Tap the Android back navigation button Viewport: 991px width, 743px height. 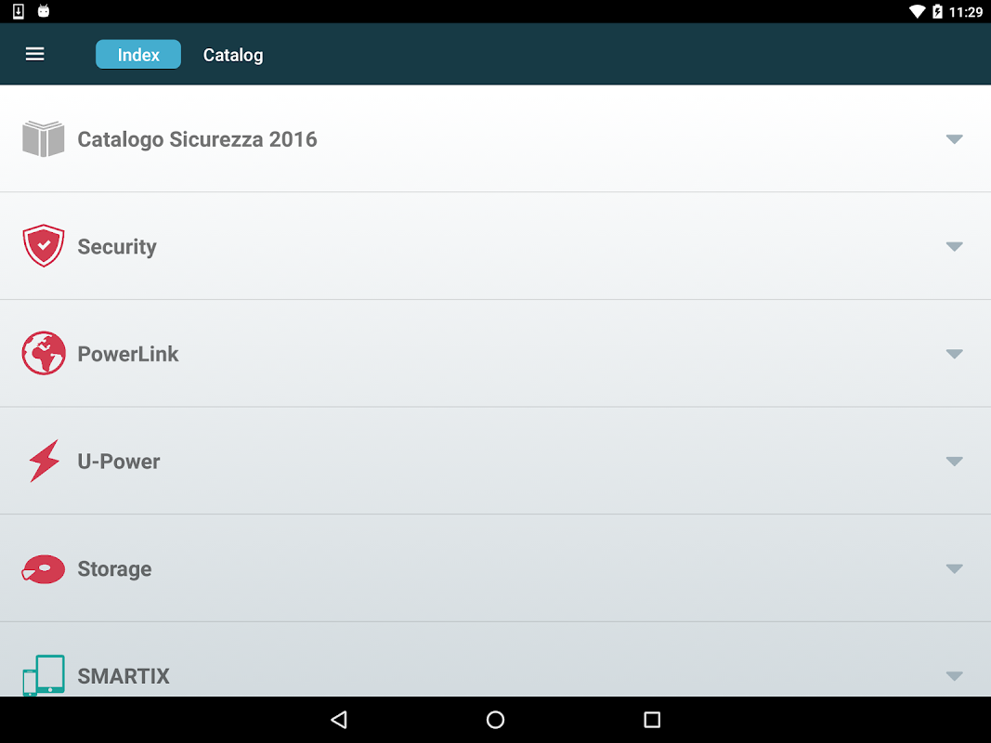(x=339, y=720)
